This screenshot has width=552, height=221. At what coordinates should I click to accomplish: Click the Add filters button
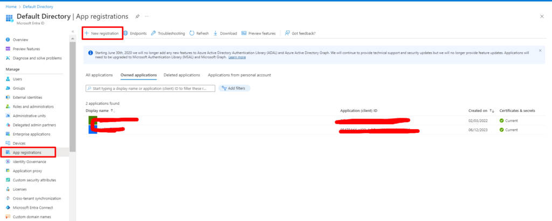pos(234,88)
